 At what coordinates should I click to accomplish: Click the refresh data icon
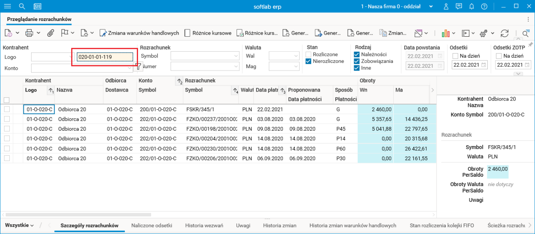tap(504, 33)
